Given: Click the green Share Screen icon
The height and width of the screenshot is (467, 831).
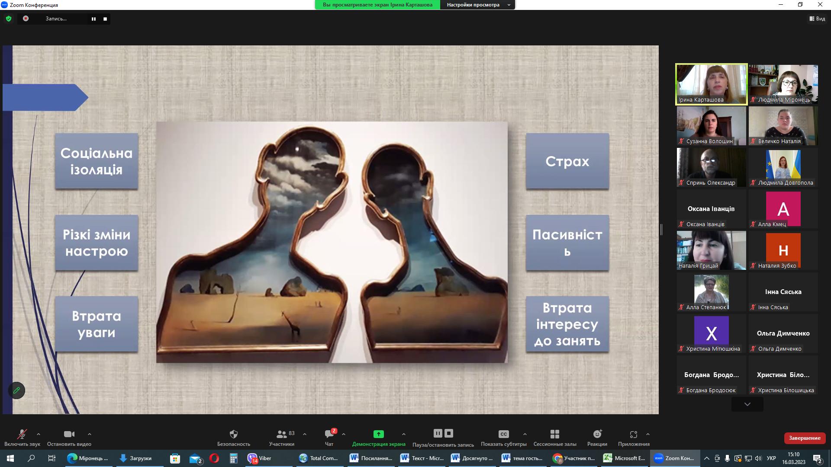Looking at the screenshot, I should pyautogui.click(x=378, y=434).
